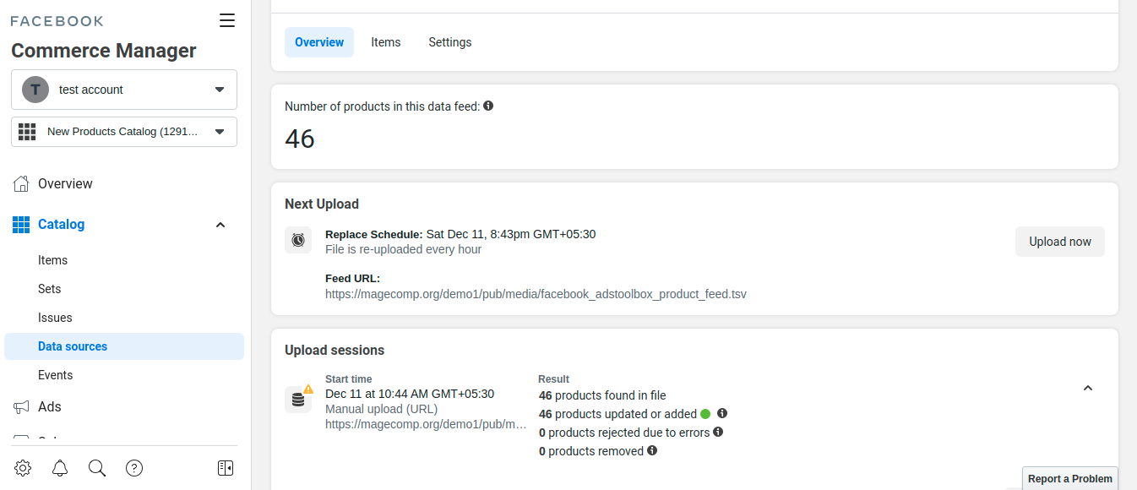The width and height of the screenshot is (1137, 490).
Task: Switch to the Items tab
Action: coord(386,42)
